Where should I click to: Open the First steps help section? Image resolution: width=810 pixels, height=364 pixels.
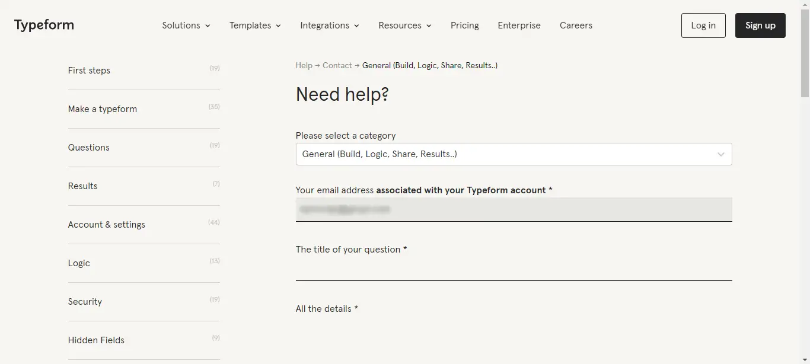(143, 71)
